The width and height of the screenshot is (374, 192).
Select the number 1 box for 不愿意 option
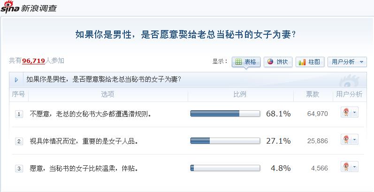[x=19, y=114]
